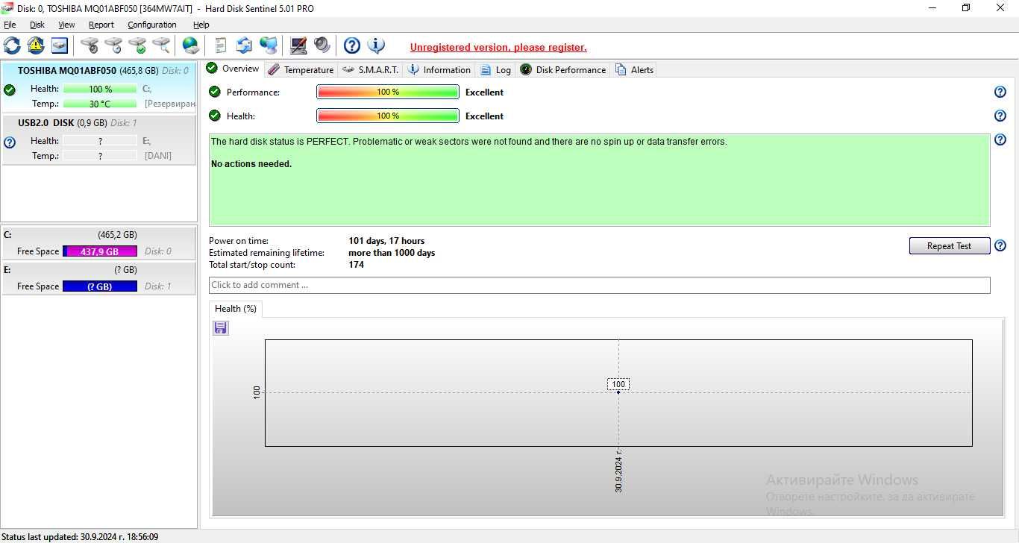Click the send report envelope icon
Screen dimensions: 1019x543
point(244,45)
